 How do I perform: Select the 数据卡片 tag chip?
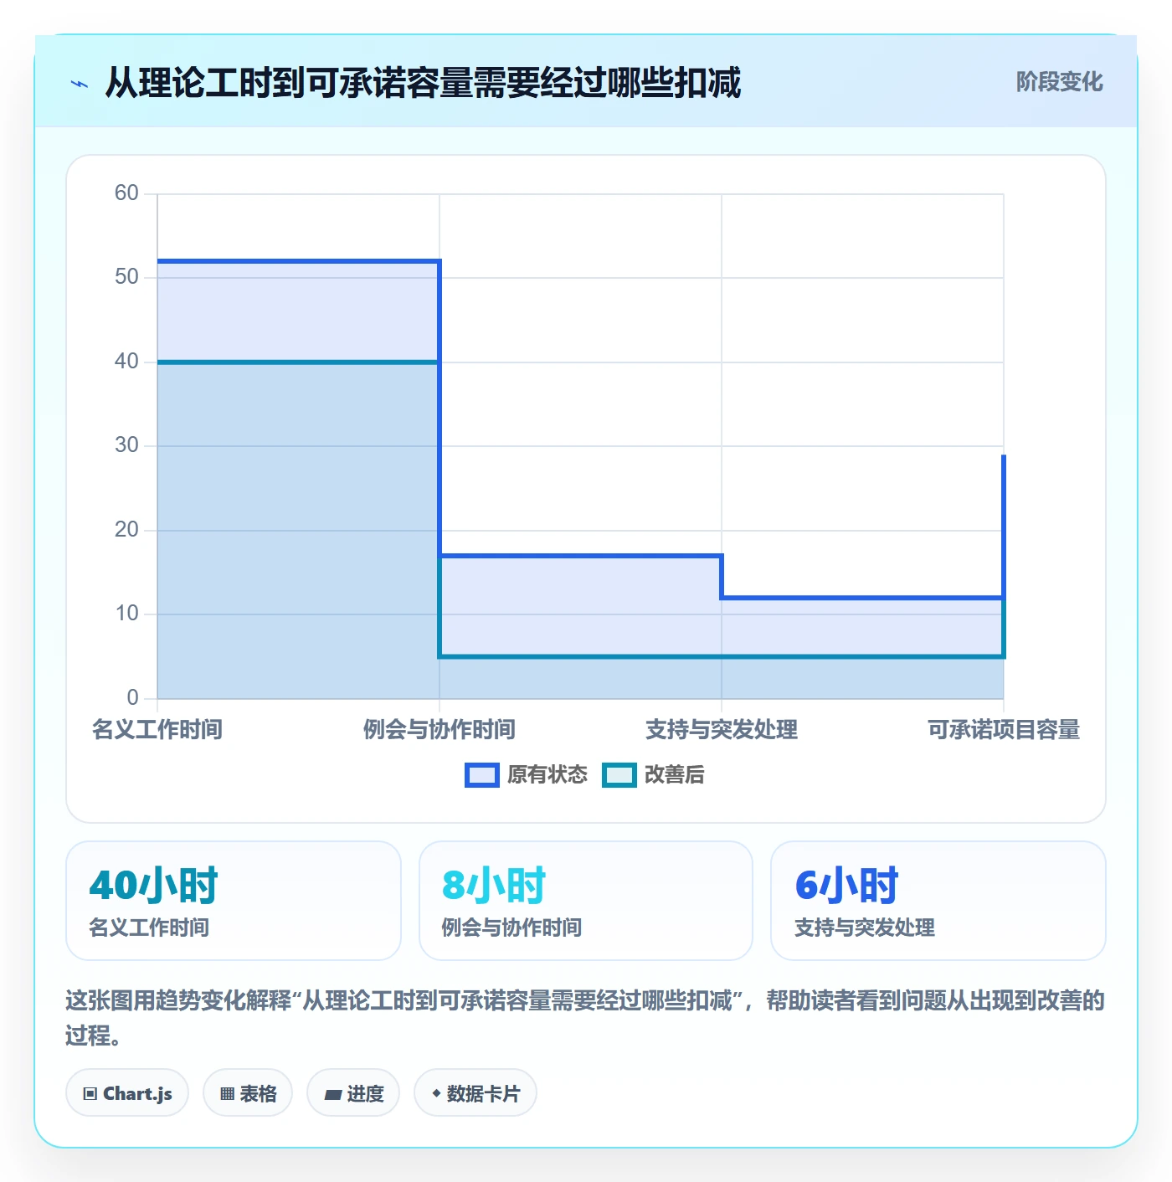[475, 1092]
